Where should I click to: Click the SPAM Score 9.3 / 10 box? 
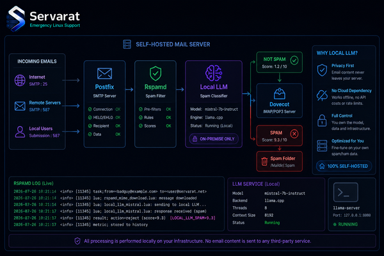[x=280, y=136]
